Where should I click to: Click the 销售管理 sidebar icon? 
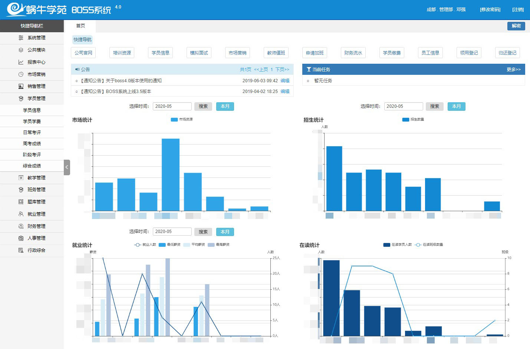[x=21, y=86]
